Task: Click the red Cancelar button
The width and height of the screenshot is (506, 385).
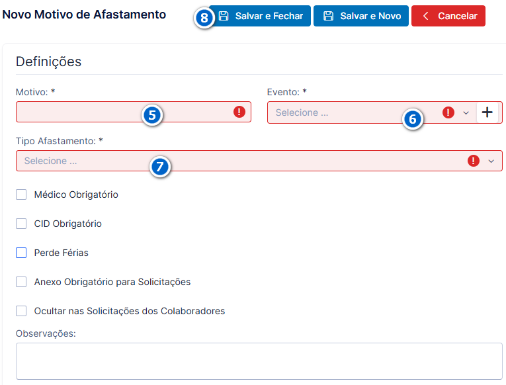Action: 448,16
